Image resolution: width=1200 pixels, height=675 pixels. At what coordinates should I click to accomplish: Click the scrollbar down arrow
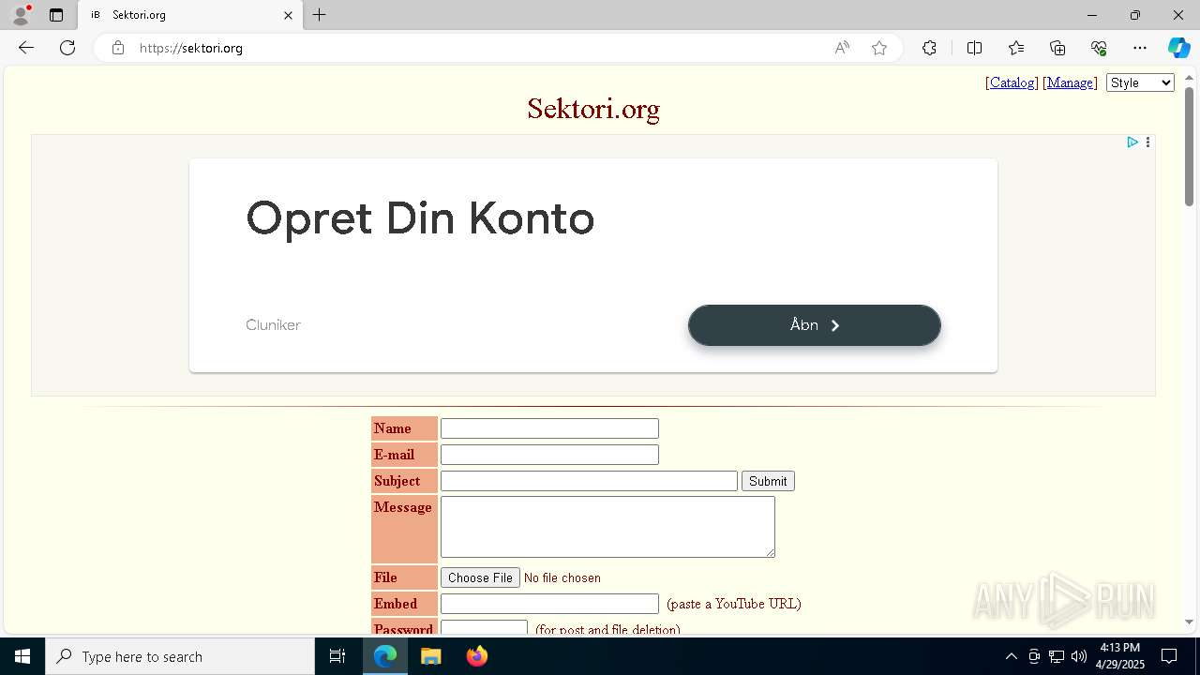click(1189, 622)
